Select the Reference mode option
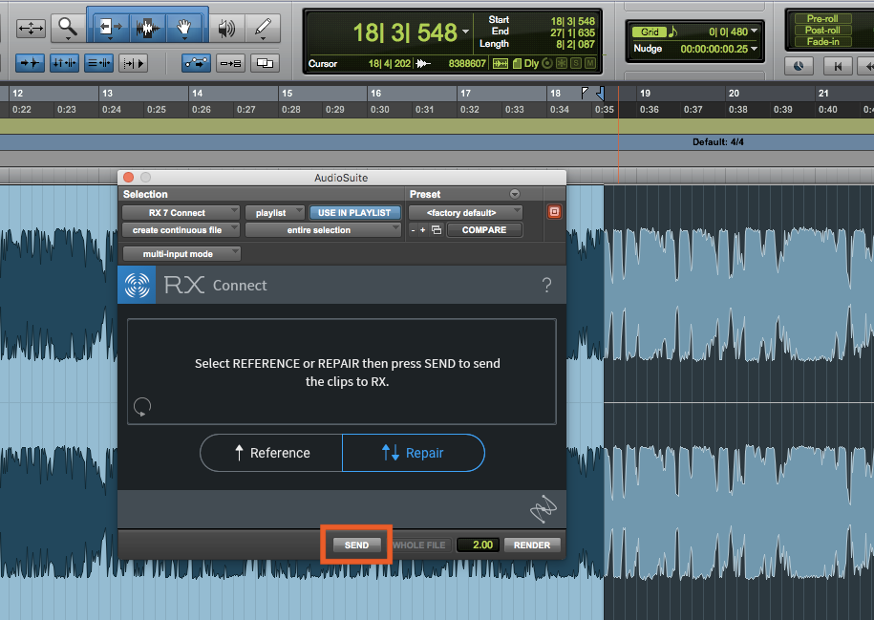The width and height of the screenshot is (874, 620). point(271,453)
